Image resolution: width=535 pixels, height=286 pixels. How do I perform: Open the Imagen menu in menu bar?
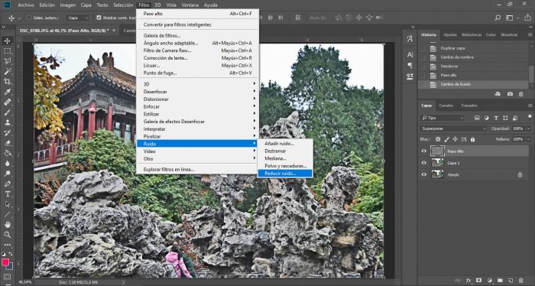[x=67, y=5]
